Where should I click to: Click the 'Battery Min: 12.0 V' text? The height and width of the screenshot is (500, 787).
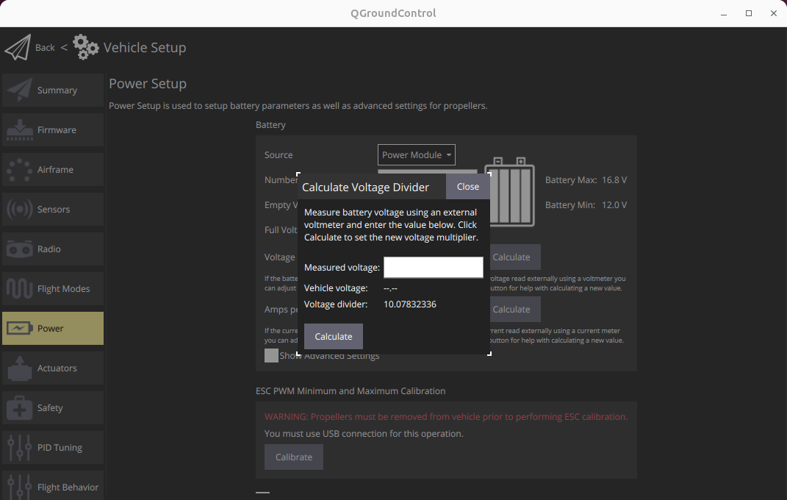coord(586,205)
